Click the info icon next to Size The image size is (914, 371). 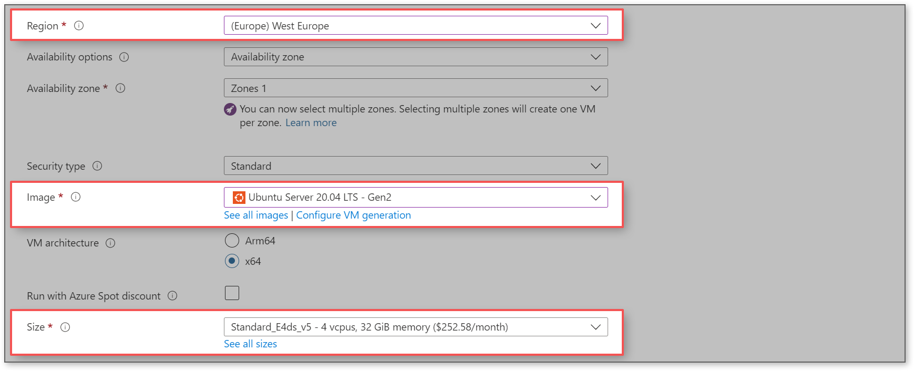(x=65, y=327)
